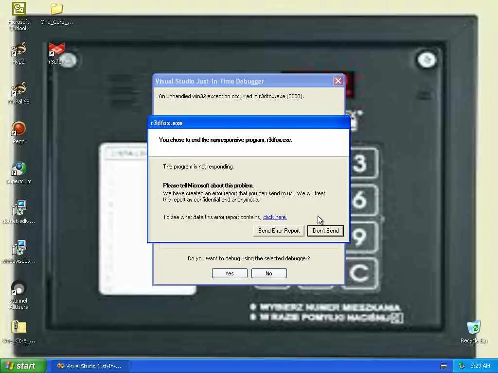Activate the Visual Studio Just-In taskbar button
498x373 pixels.
[90, 366]
